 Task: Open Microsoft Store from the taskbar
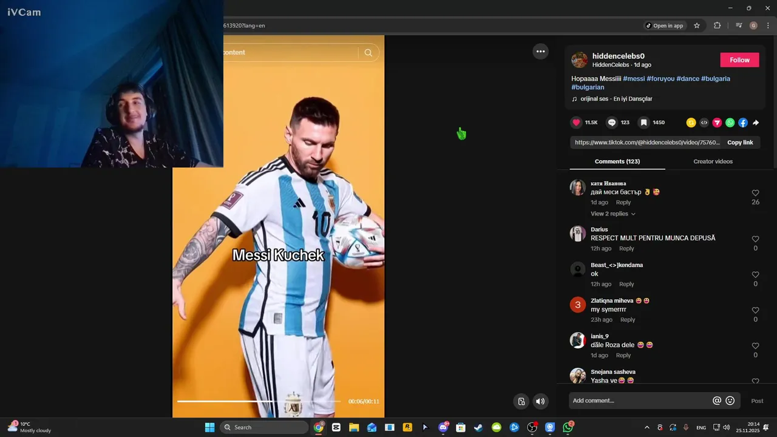point(461,427)
